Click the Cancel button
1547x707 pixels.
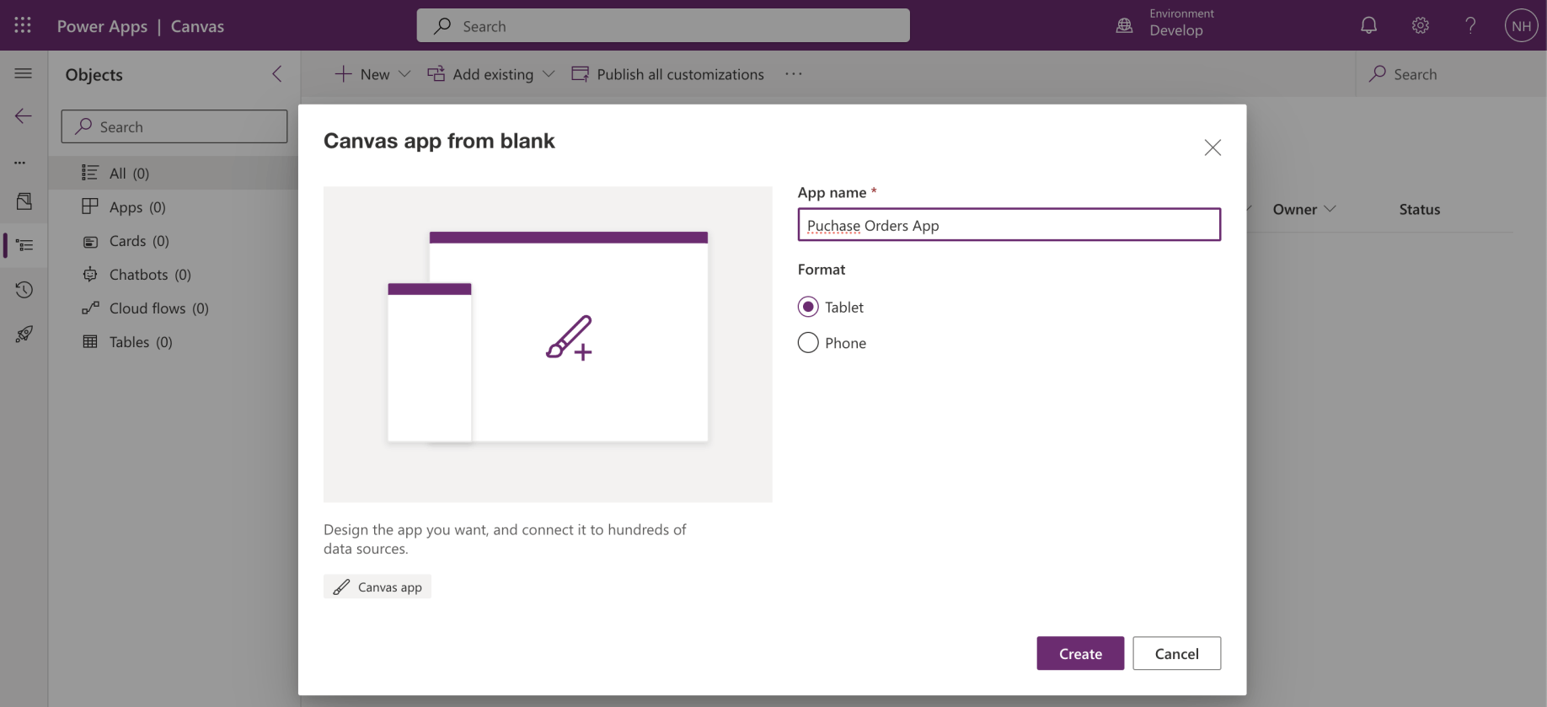1176,653
